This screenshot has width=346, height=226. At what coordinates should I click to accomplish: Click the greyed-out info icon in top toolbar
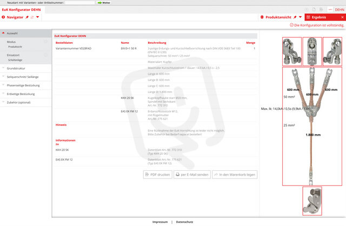pos(307,10)
